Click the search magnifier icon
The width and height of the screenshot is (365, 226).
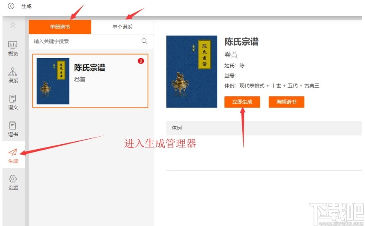[x=144, y=41]
